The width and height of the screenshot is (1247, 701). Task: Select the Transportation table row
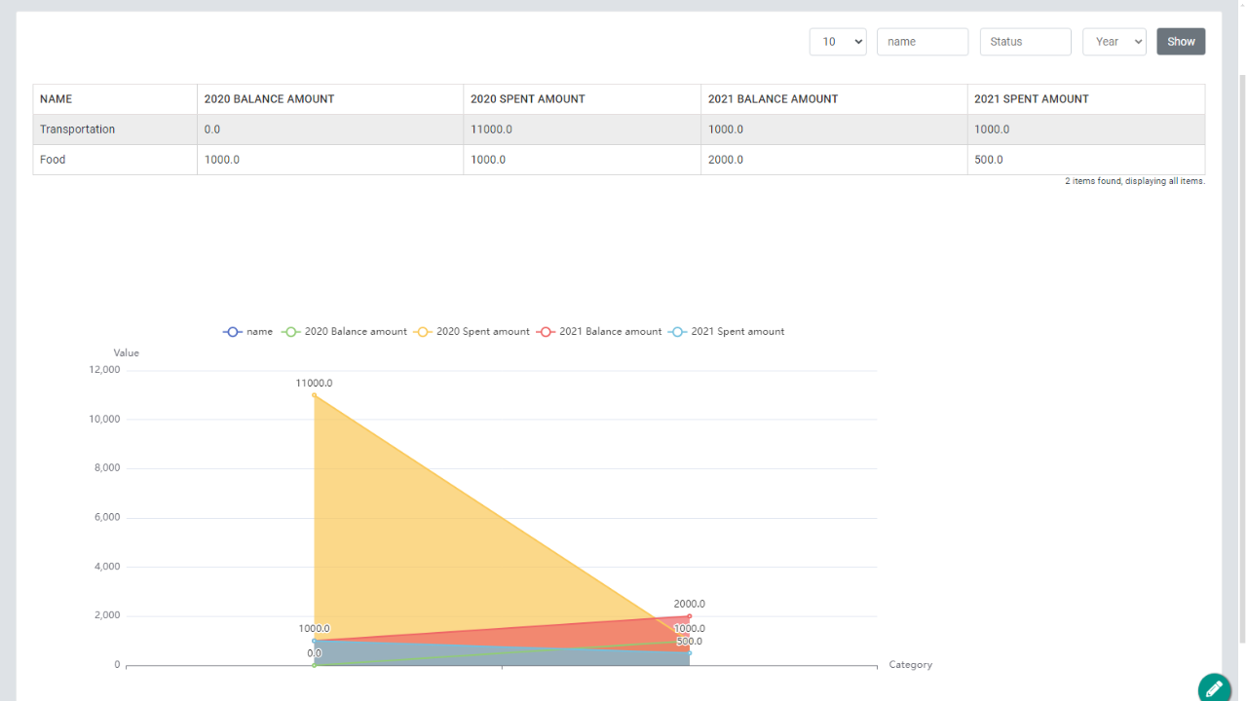[x=78, y=129]
